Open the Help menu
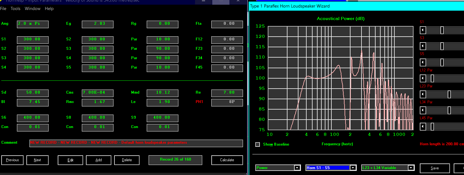This screenshot has height=175, width=464. pyautogui.click(x=49, y=8)
